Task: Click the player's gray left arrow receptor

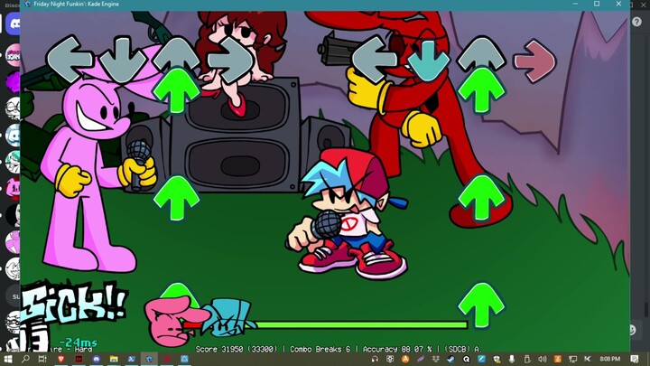Action: coord(375,60)
